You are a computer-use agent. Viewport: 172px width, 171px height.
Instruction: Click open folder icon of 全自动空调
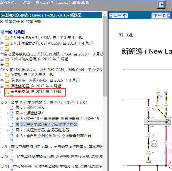point(7,92)
